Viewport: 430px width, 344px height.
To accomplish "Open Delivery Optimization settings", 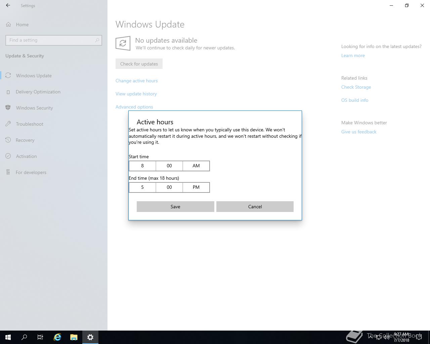I will coord(54,92).
